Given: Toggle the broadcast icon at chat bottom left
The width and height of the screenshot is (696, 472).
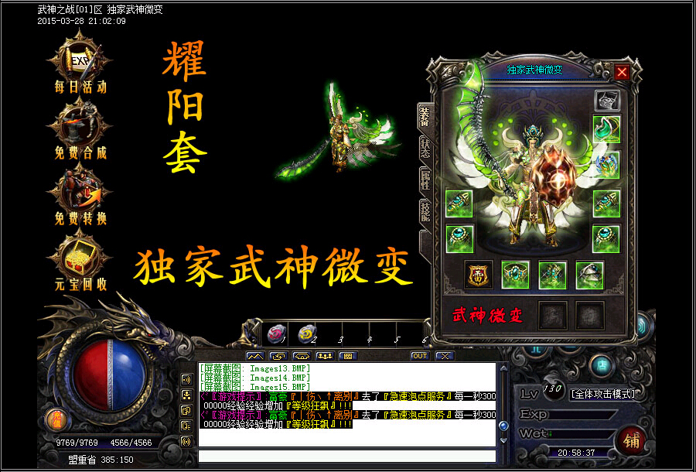Looking at the screenshot, I should click(x=186, y=442).
